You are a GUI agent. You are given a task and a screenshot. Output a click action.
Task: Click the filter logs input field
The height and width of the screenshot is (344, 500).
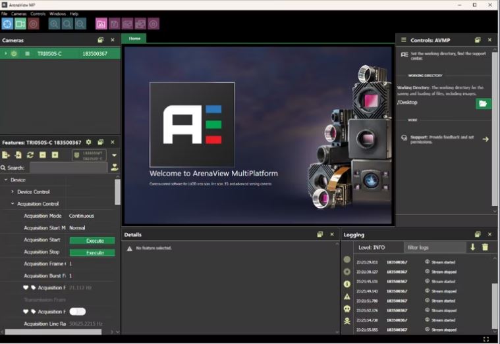(x=434, y=247)
